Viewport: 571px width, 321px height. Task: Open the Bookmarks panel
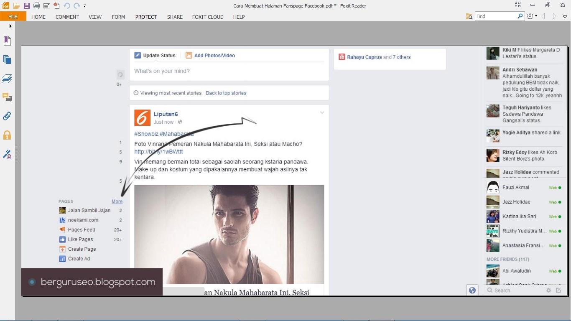coord(7,41)
